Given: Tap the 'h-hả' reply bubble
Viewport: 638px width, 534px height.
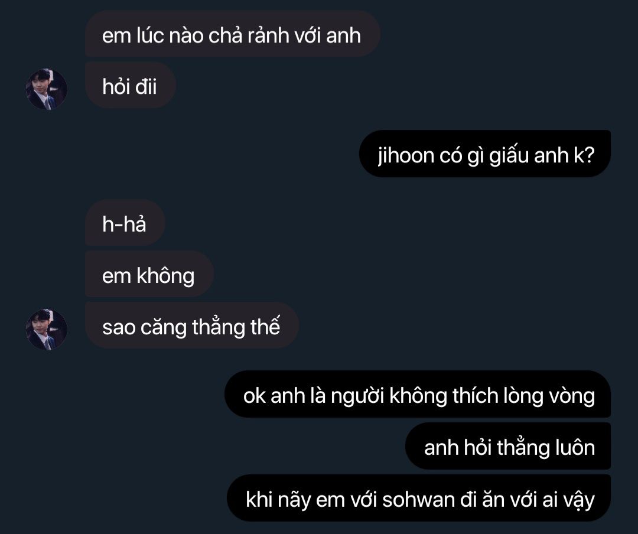Looking at the screenshot, I should [125, 223].
